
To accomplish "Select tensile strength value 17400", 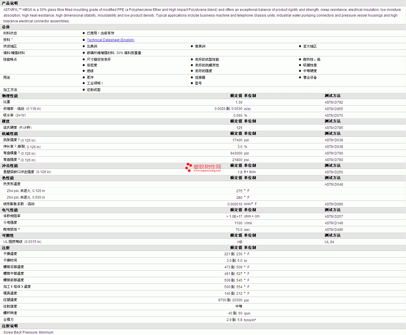I will [x=237, y=140].
